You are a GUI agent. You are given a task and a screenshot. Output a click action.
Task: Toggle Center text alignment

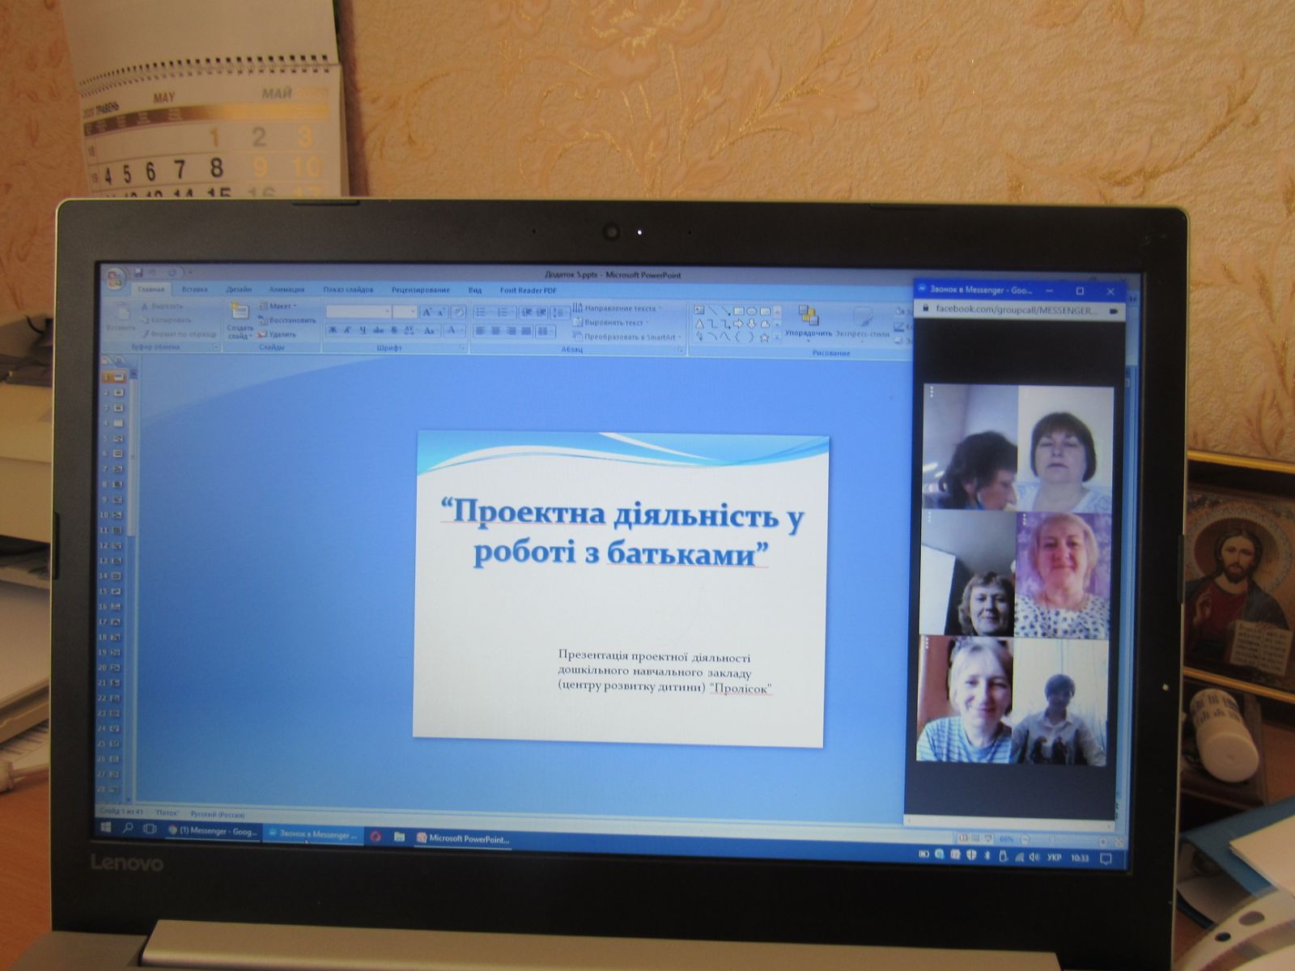(496, 331)
